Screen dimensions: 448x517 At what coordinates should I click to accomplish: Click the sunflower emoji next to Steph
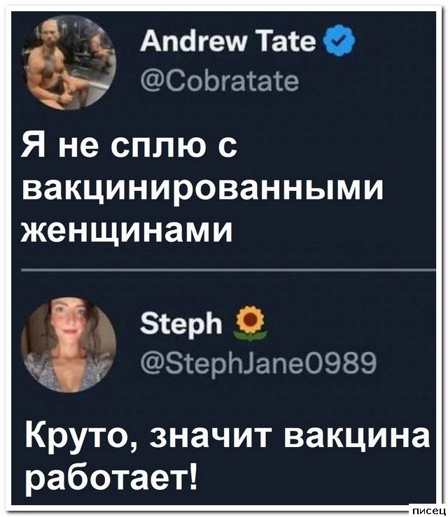pos(251,323)
